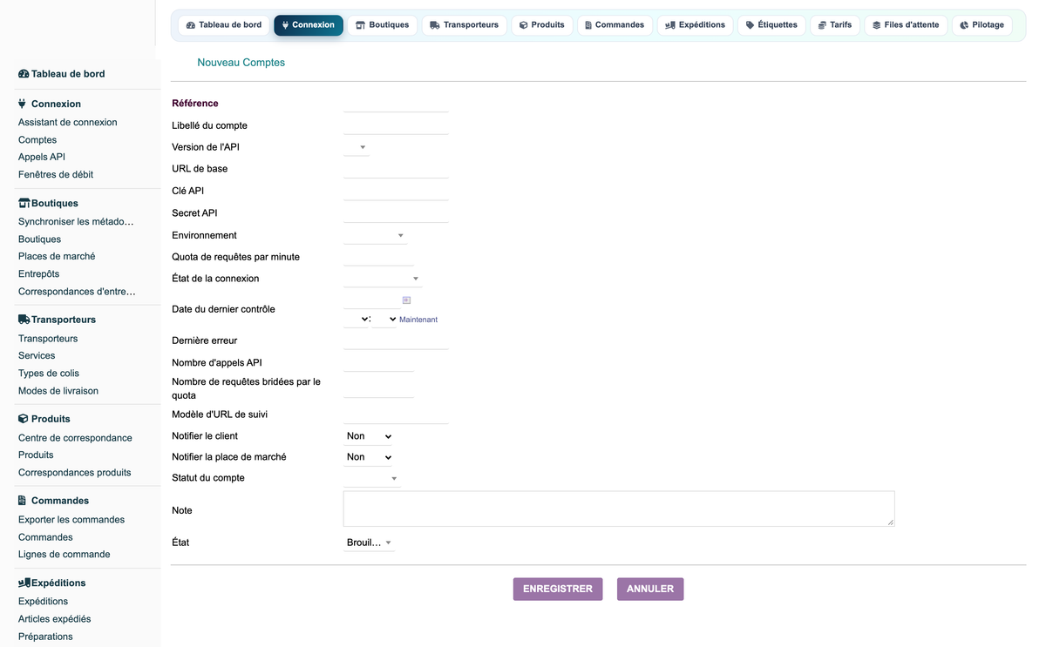The image size is (1046, 647).
Task: Focus the Libellé du compte field
Action: 396,125
